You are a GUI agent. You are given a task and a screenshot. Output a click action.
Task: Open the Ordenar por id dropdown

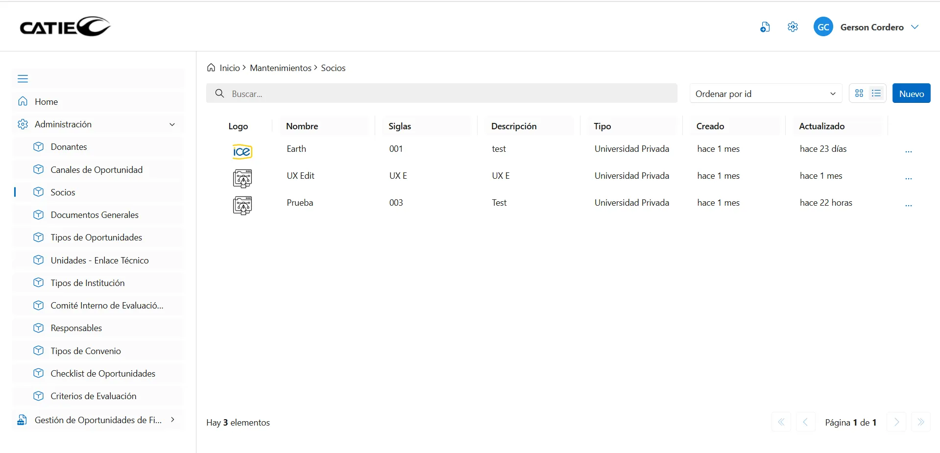click(x=765, y=94)
